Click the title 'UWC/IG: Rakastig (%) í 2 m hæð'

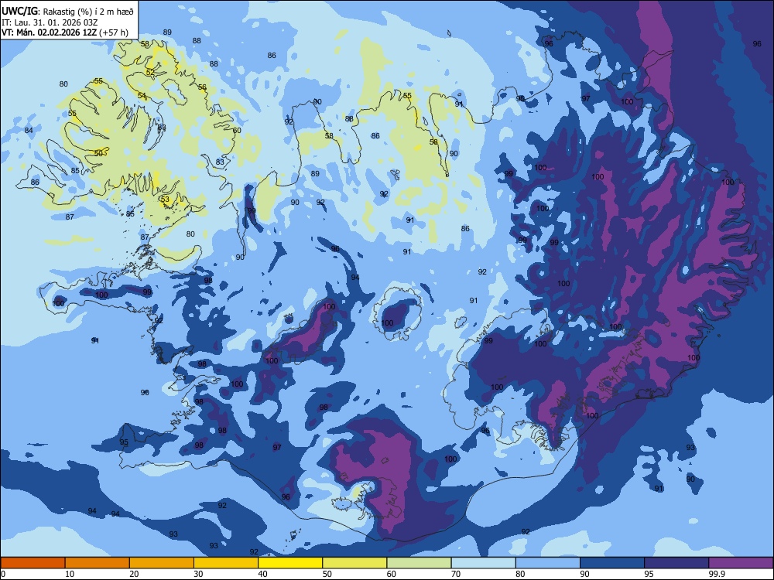(67, 12)
